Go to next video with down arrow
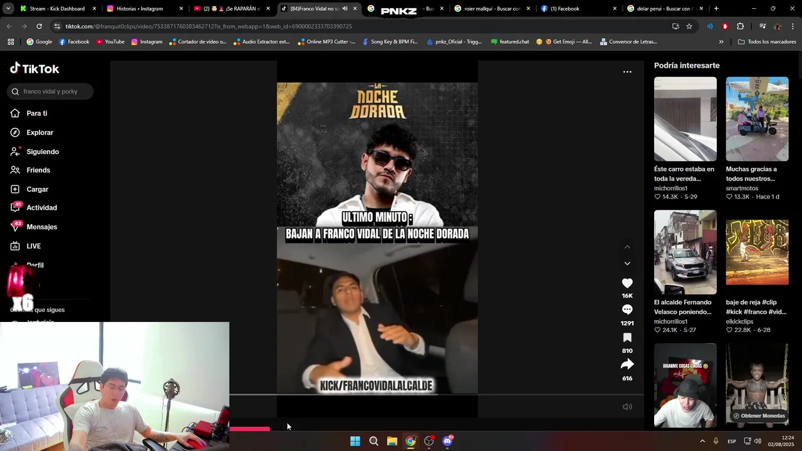This screenshot has height=451, width=802. click(627, 264)
